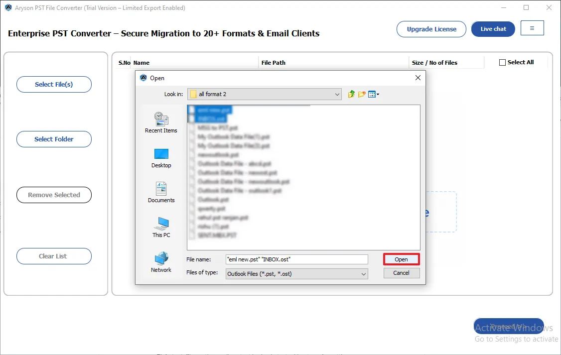Click the Create New Folder icon
Viewport: 561px width, 355px height.
(362, 94)
